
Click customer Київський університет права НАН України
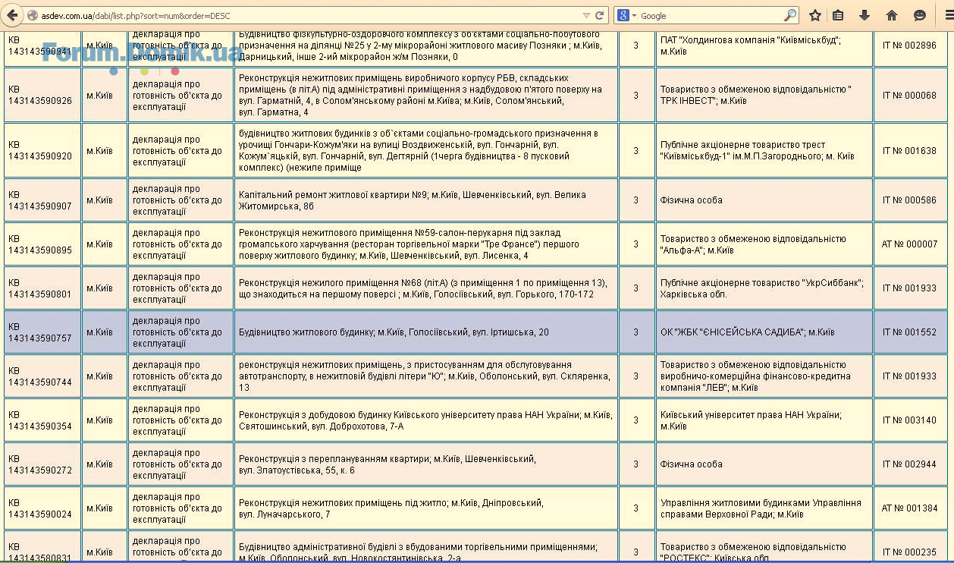[x=764, y=420]
